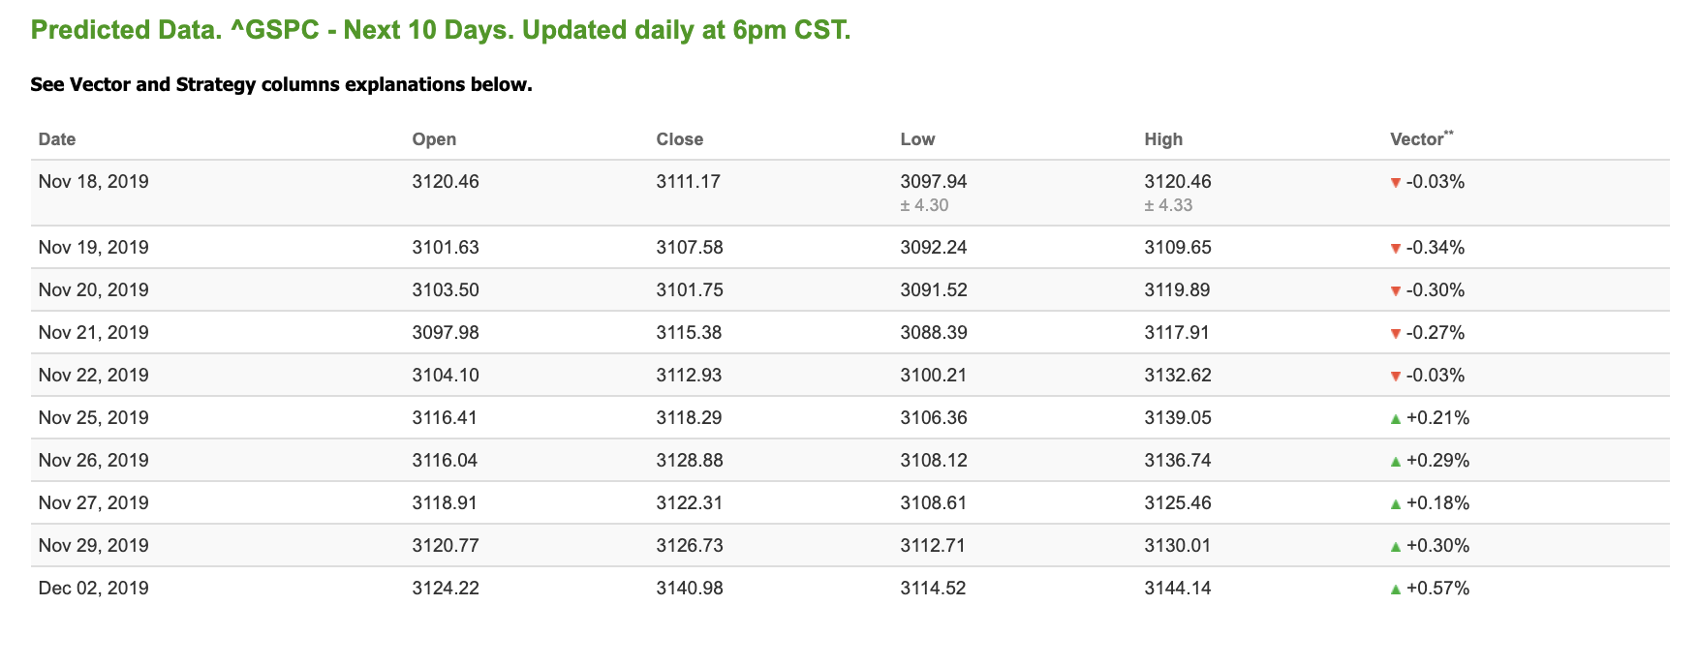Select the Low column header
This screenshot has height=666, width=1699.
917,139
